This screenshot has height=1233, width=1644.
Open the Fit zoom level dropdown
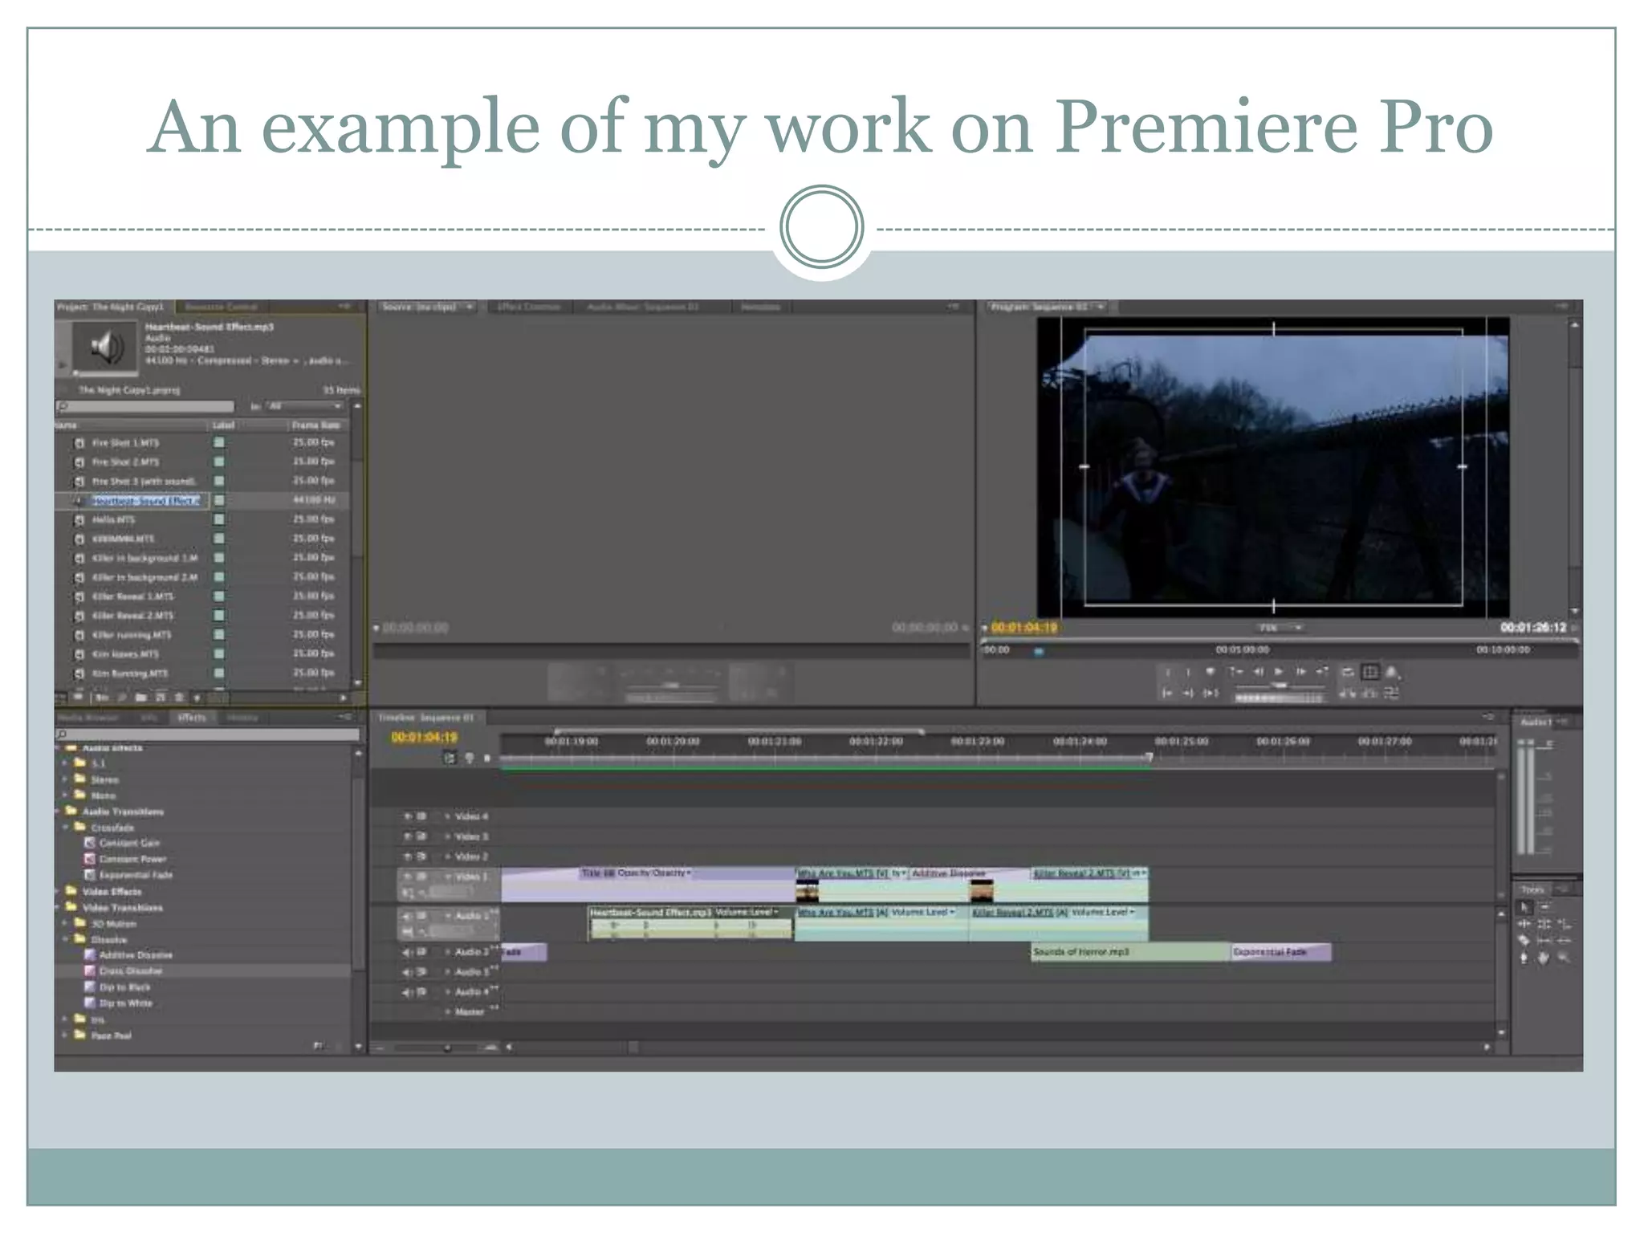click(x=1280, y=628)
